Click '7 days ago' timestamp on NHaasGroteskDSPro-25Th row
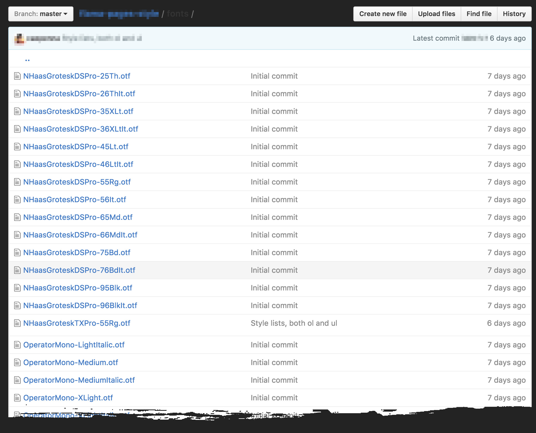536x433 pixels. (x=506, y=76)
